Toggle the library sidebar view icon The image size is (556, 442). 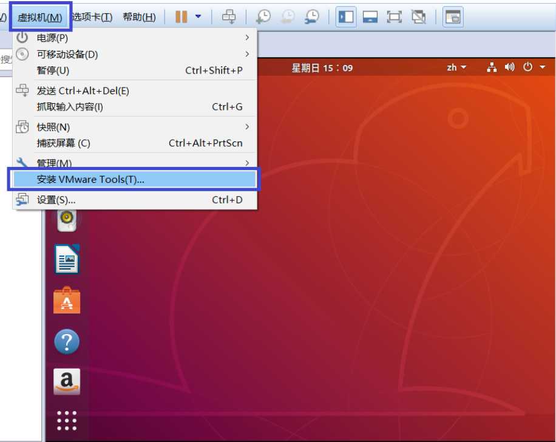click(x=346, y=16)
